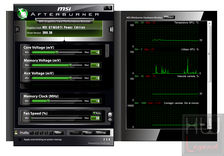
Task: Select profile slot 2
Action: 37,133
